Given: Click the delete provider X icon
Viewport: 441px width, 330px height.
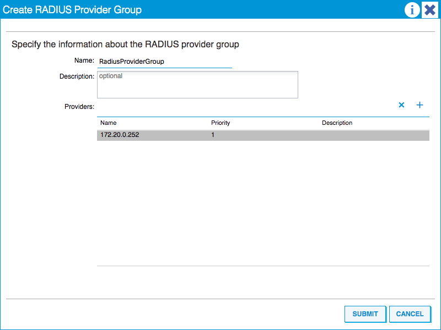Looking at the screenshot, I should tap(401, 105).
